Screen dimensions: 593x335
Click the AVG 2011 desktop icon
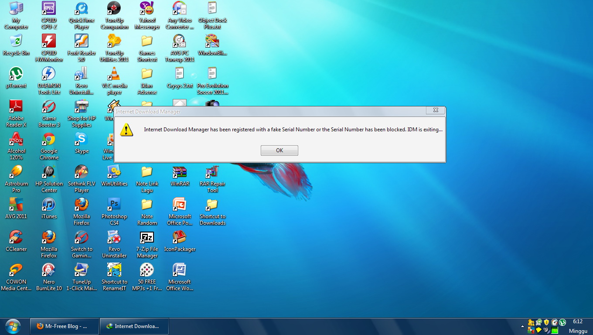pos(16,209)
